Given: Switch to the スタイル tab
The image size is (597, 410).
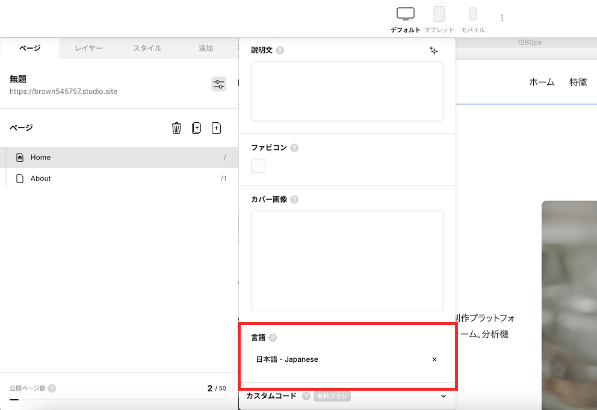Looking at the screenshot, I should click(x=147, y=48).
